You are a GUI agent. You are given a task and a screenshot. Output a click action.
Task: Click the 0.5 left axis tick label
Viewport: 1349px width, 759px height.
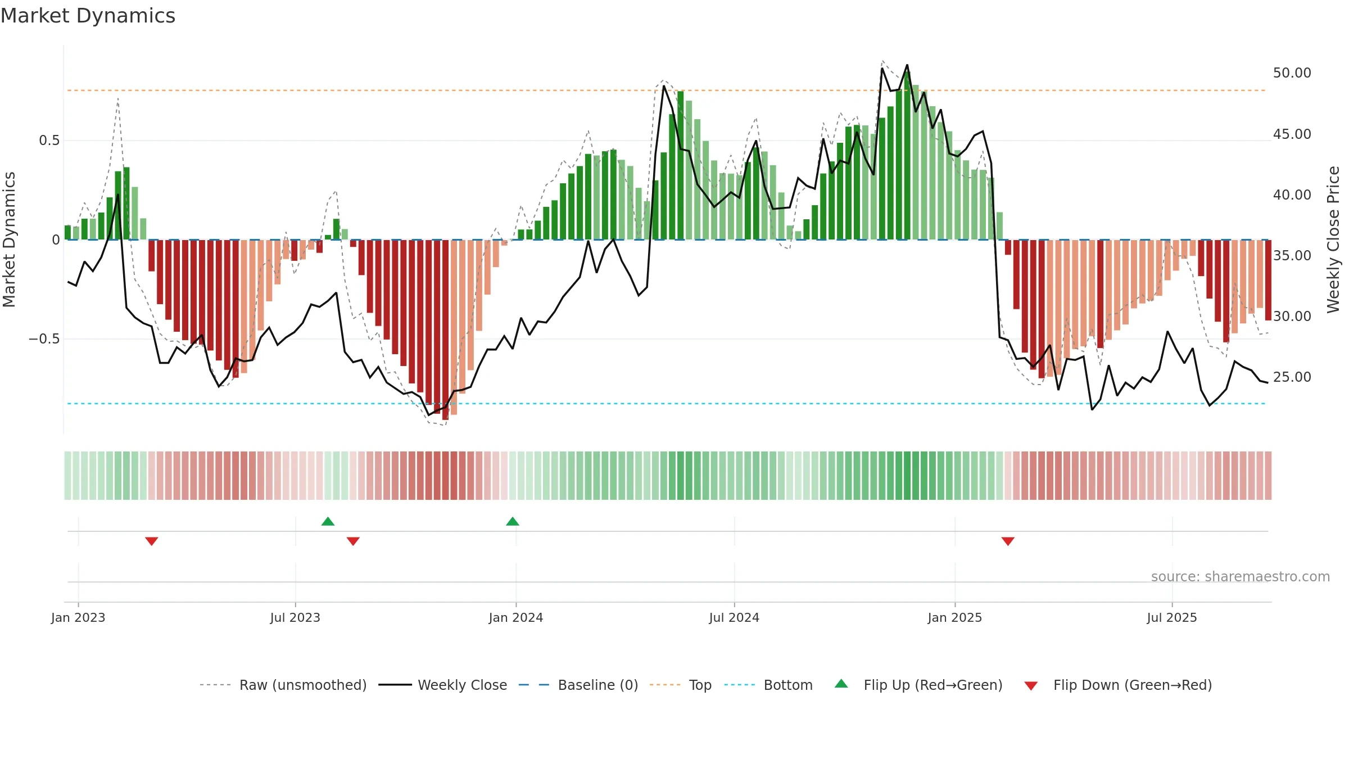tap(49, 141)
